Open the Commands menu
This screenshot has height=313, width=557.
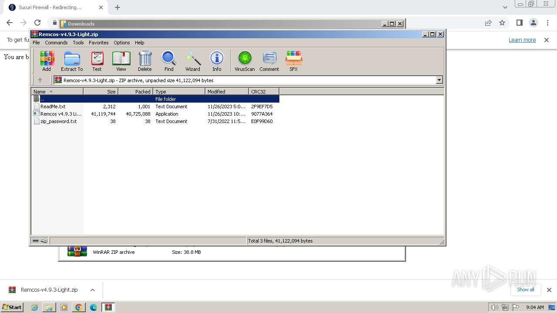(56, 43)
